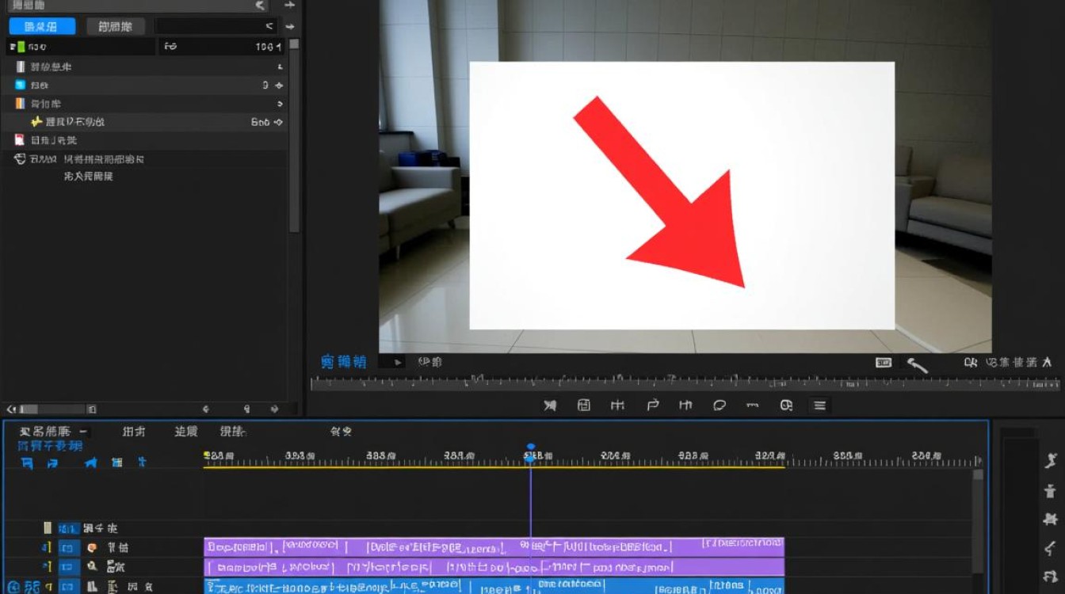Collapse the effects panel header chevron

[259, 6]
